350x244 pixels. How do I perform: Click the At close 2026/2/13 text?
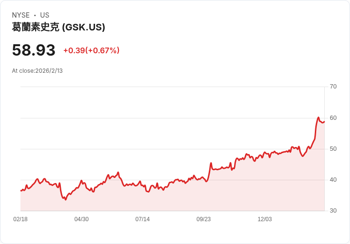click(x=37, y=71)
